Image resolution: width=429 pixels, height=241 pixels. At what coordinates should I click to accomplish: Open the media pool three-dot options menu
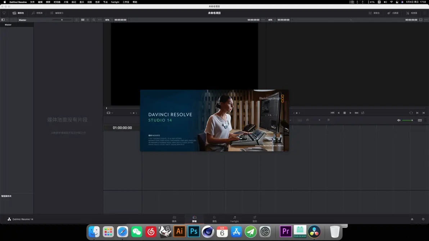click(100, 20)
